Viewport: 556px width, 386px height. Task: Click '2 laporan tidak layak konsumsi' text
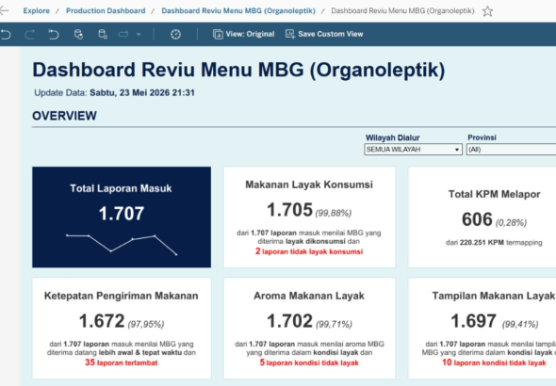pos(309,251)
